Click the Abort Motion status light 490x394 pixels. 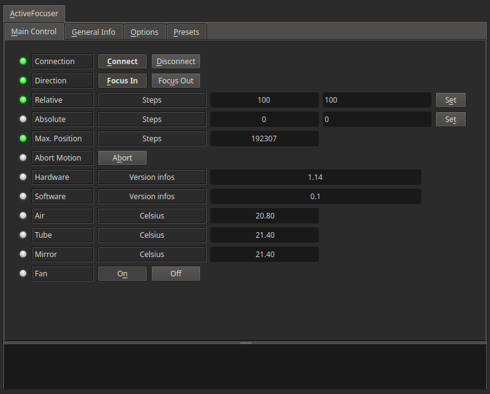(x=23, y=157)
